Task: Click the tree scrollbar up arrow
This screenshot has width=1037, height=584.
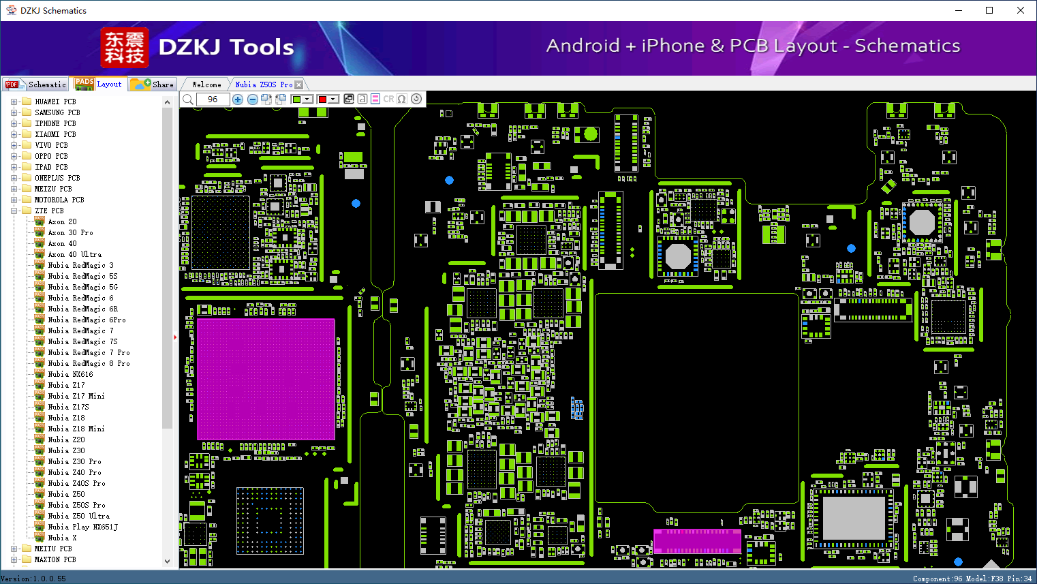Action: (168, 102)
